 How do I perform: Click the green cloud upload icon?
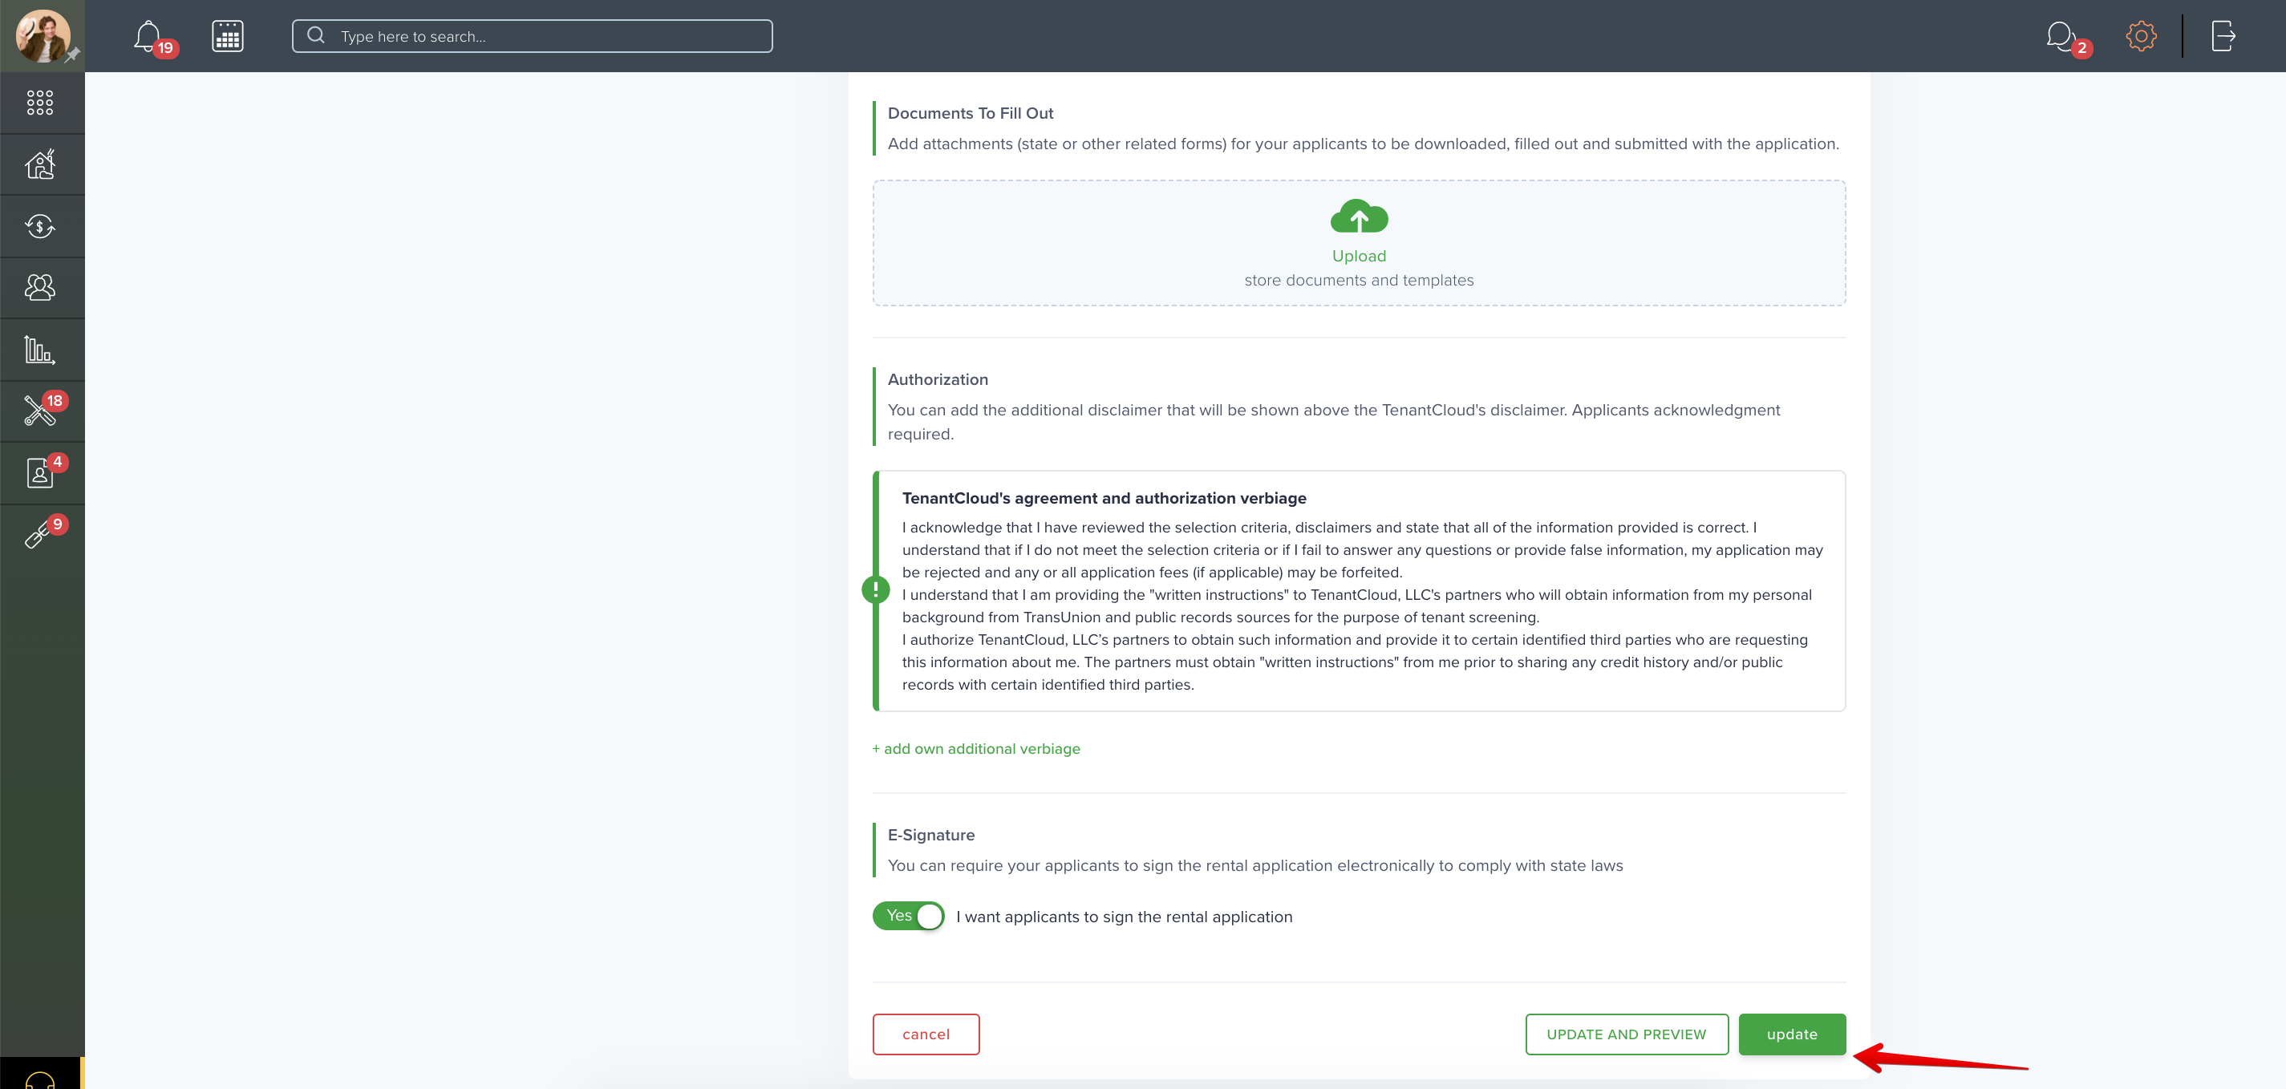tap(1359, 217)
